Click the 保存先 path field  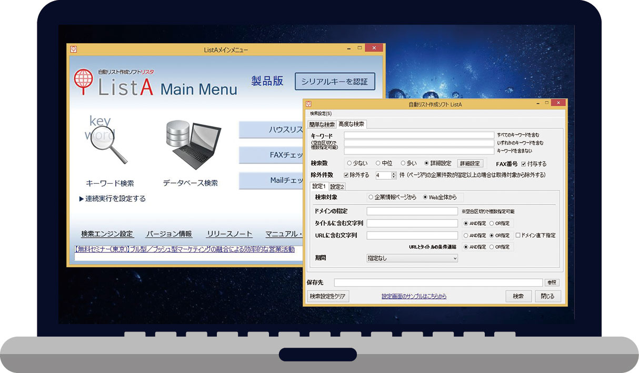[x=438, y=283]
